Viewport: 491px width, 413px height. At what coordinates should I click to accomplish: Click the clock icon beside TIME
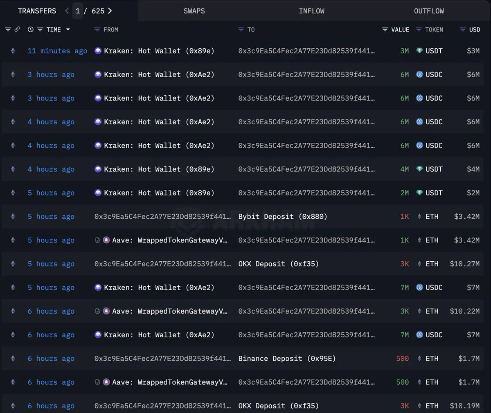[x=30, y=29]
